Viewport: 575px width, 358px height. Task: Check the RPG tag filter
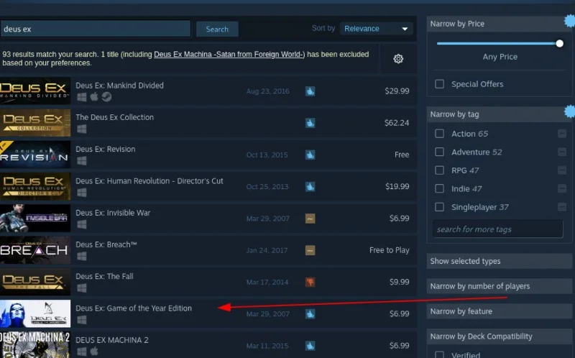click(439, 170)
